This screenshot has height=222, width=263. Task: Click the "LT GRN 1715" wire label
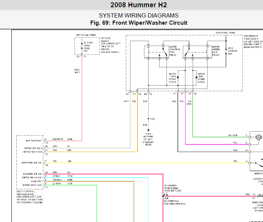pyautogui.click(x=63, y=184)
